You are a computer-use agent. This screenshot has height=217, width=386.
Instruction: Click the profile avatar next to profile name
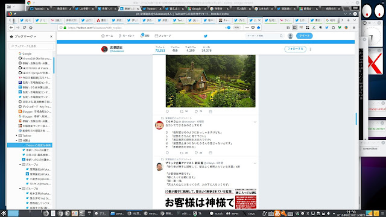click(x=104, y=49)
